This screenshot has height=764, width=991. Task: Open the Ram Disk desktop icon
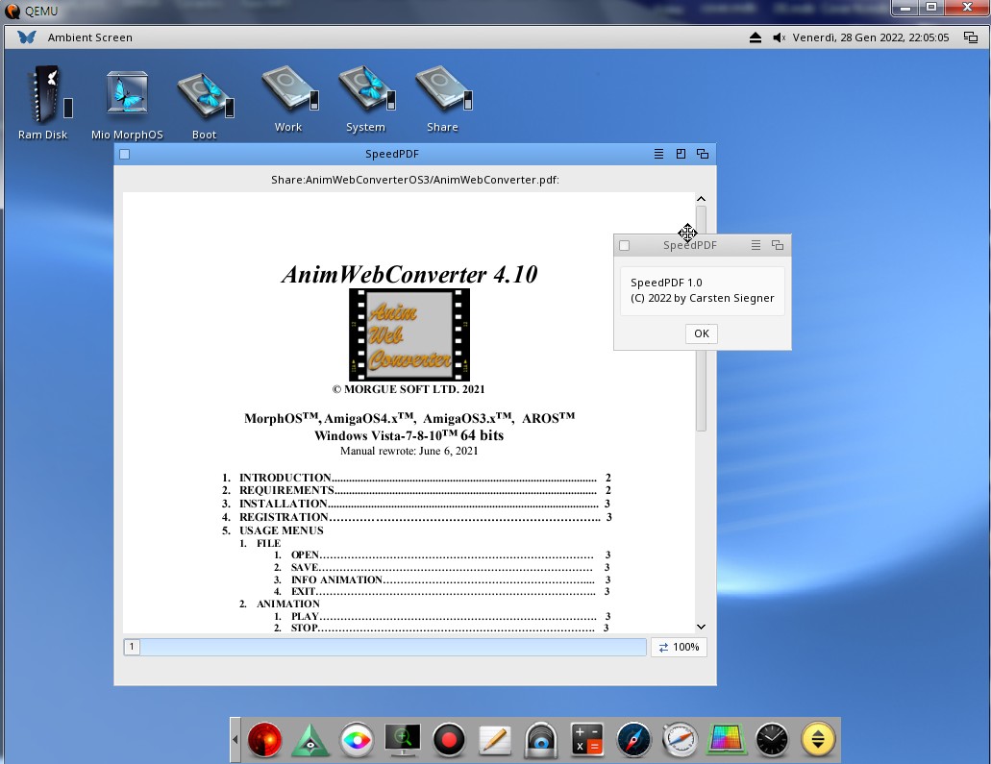tap(43, 96)
